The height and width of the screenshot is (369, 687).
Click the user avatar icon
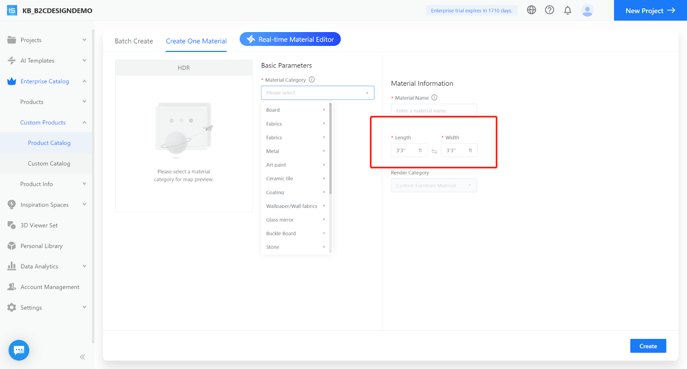[587, 10]
